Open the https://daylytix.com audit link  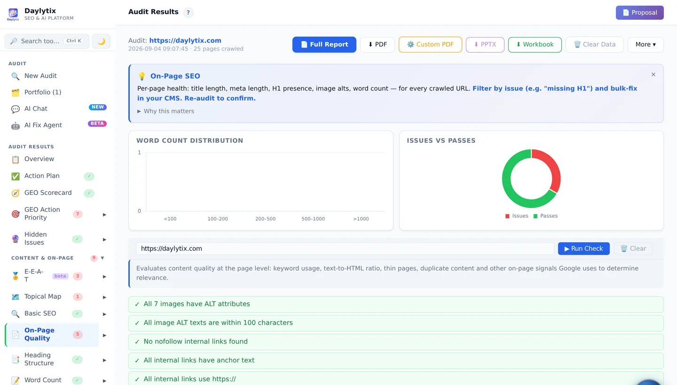click(x=185, y=40)
